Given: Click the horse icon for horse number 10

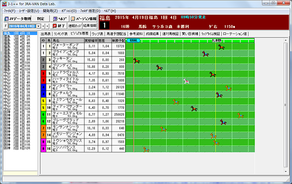Looking at the screenshot, I should point(194,109).
